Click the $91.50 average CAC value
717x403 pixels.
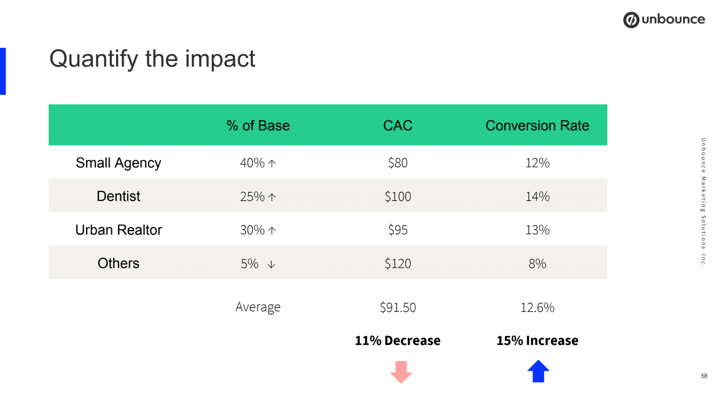[x=398, y=307]
